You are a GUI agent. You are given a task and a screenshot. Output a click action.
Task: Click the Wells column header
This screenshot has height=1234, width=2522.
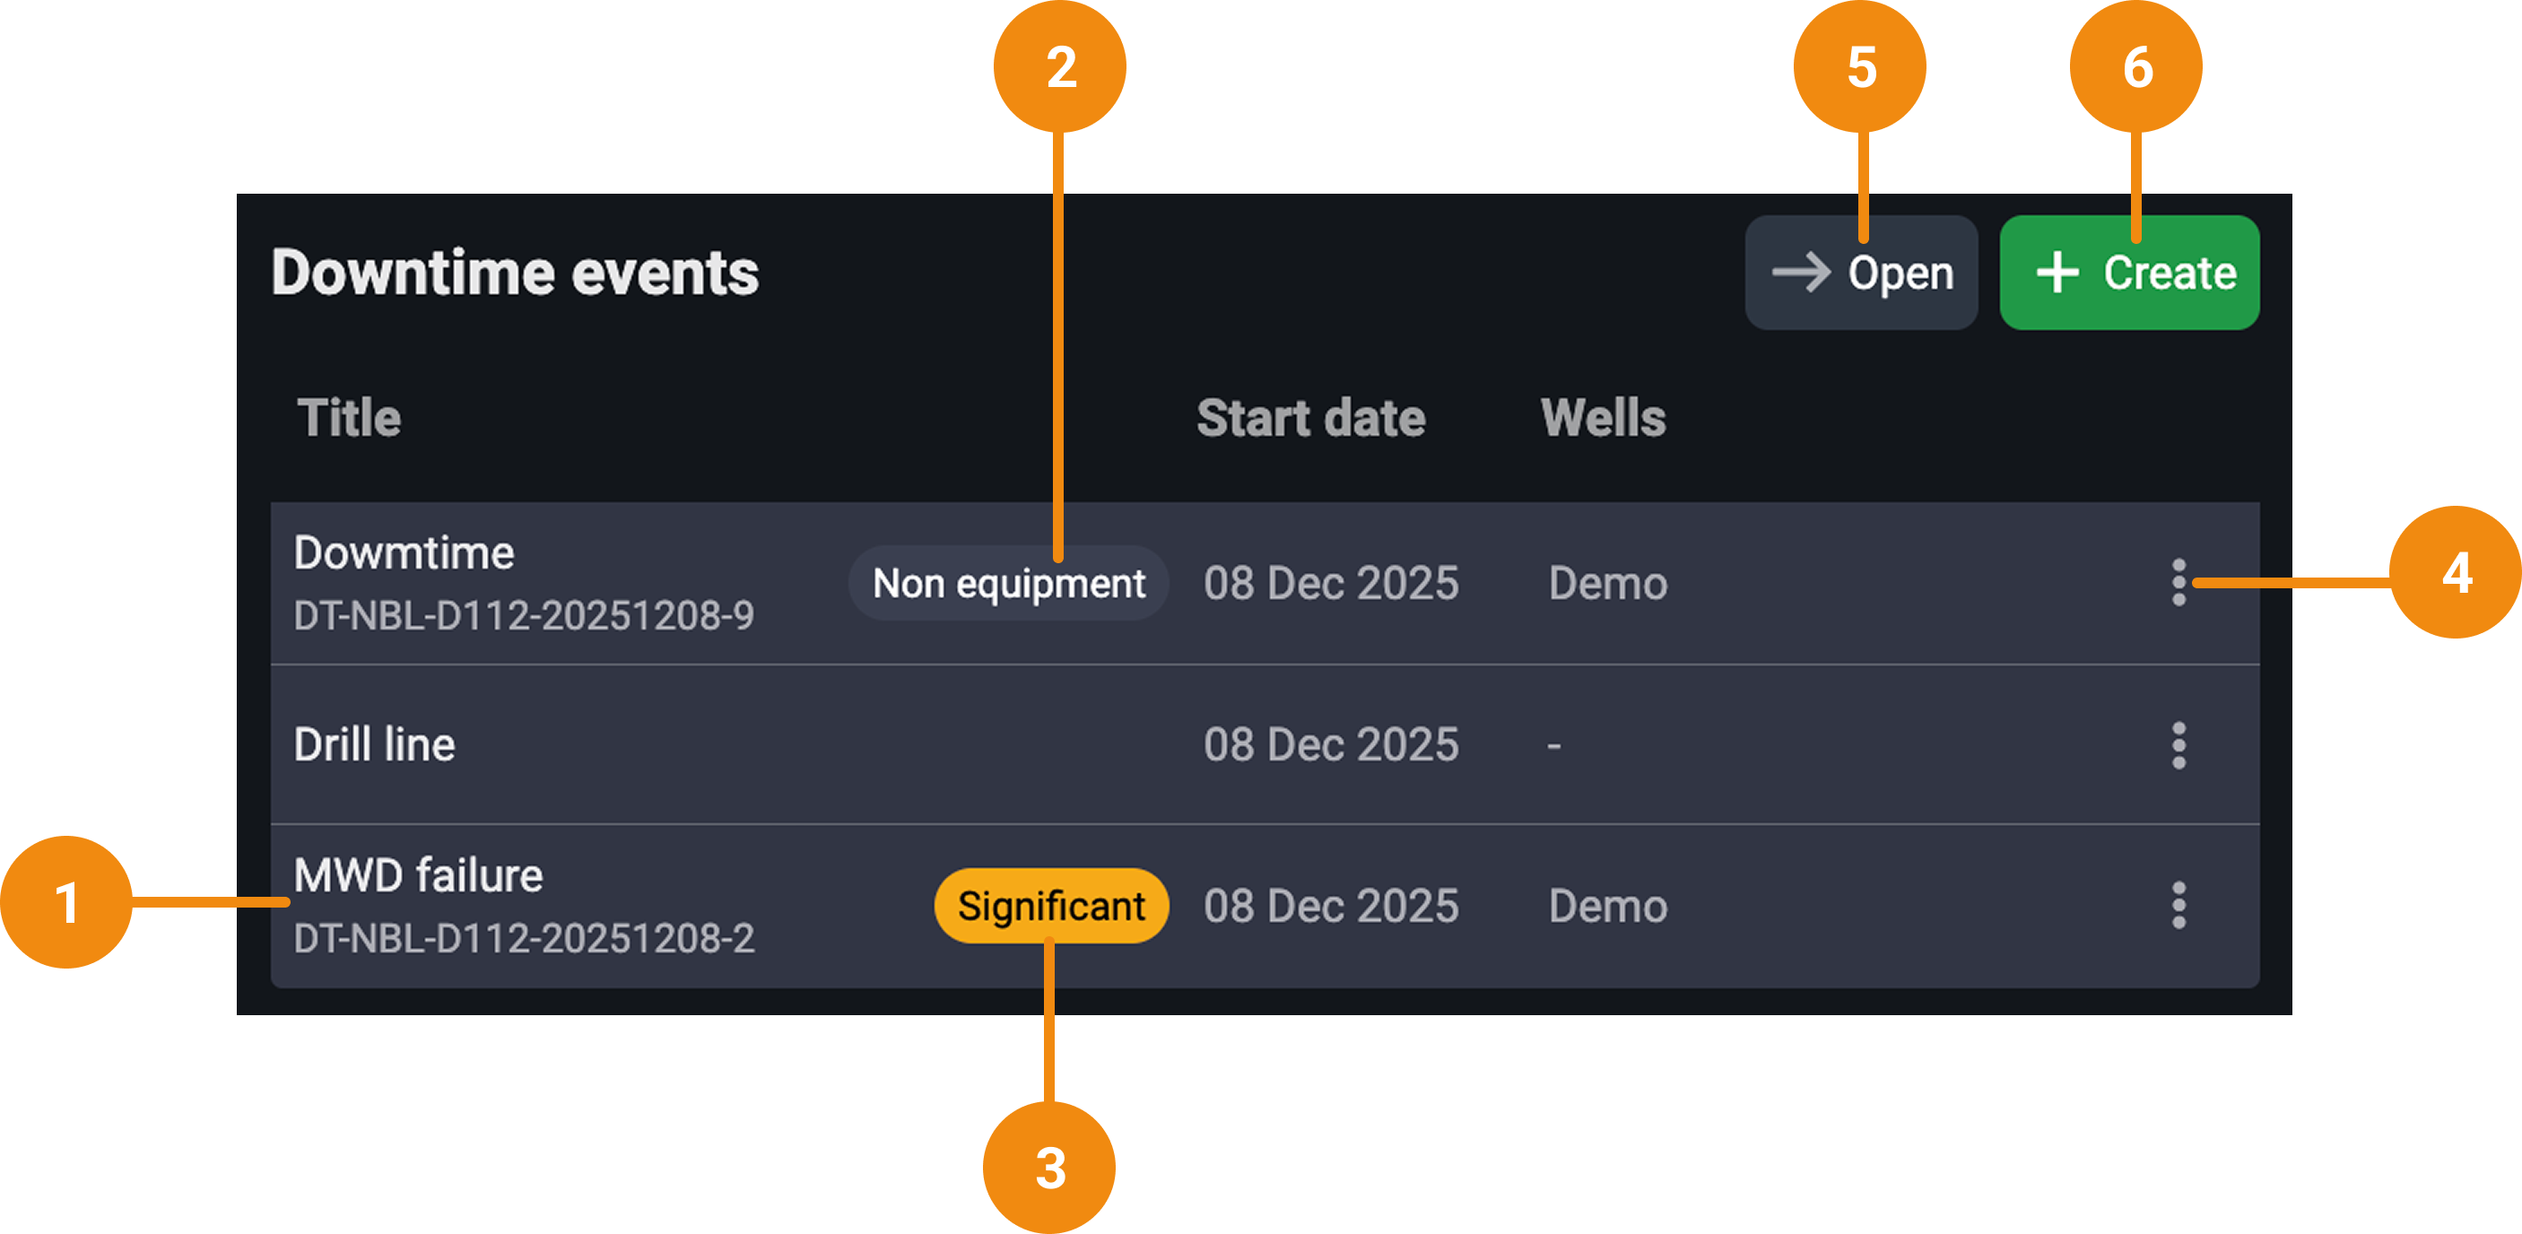point(1603,418)
